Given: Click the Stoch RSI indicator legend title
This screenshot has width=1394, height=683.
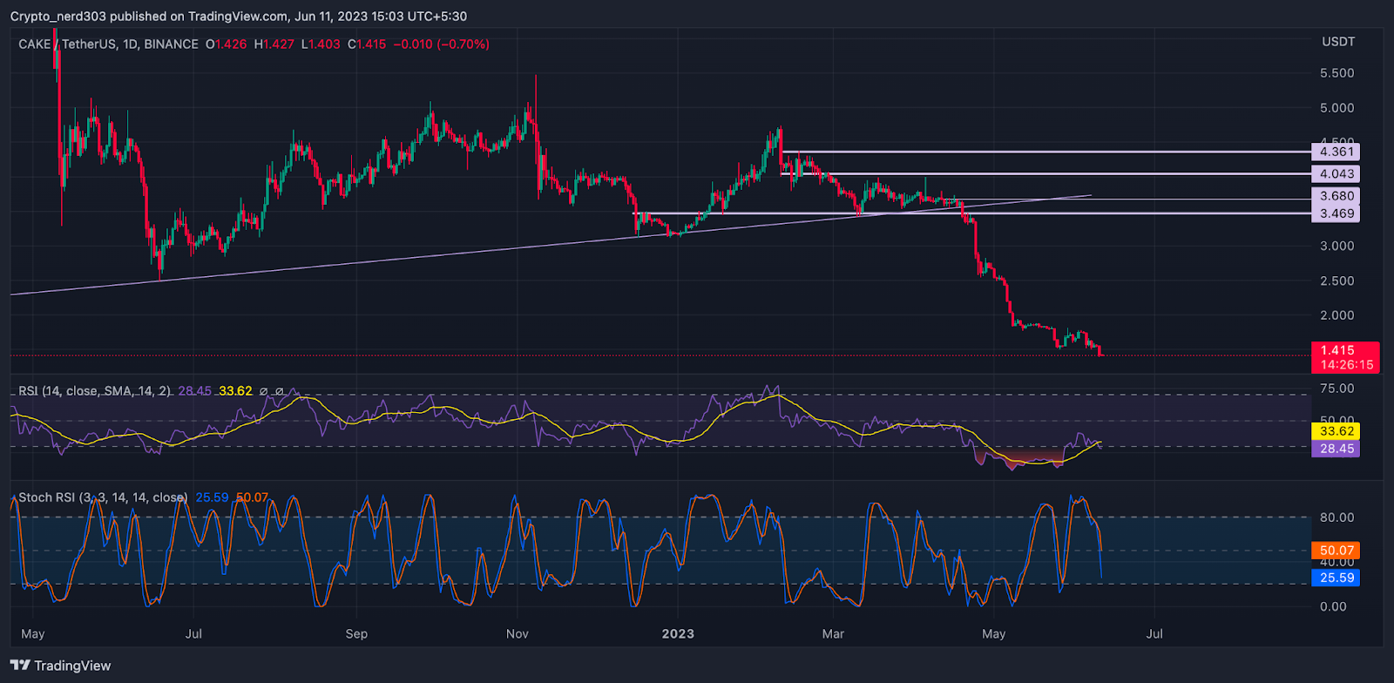Looking at the screenshot, I should point(103,497).
